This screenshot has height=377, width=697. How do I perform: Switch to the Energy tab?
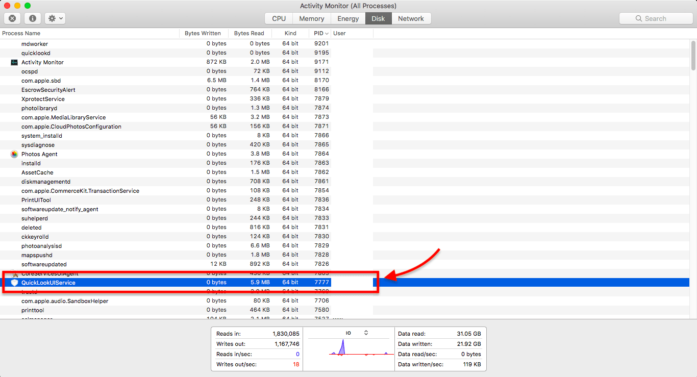point(348,18)
